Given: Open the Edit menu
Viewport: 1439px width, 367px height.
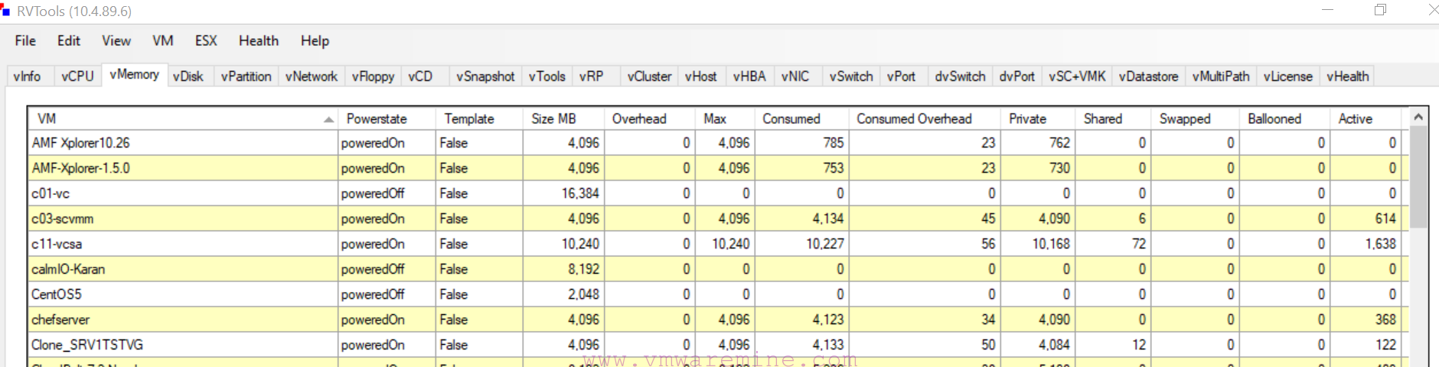Looking at the screenshot, I should click(69, 41).
